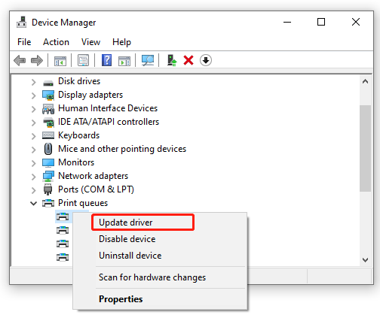Click the Update device driver toolbar icon
380x321 pixels.
coord(172,60)
